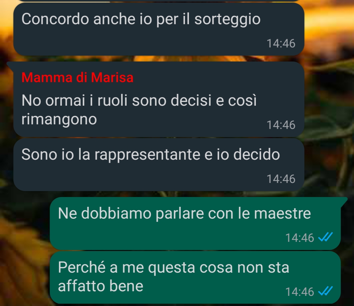The height and width of the screenshot is (306, 354).
Task: Click the word 'maestre' in the green bubble
Action: (x=282, y=213)
